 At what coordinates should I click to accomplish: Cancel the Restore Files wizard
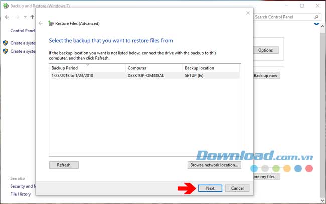237,188
